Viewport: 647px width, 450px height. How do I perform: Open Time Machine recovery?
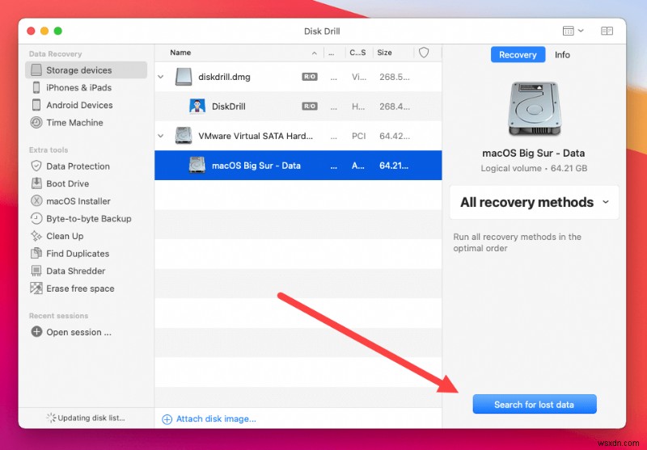[74, 122]
